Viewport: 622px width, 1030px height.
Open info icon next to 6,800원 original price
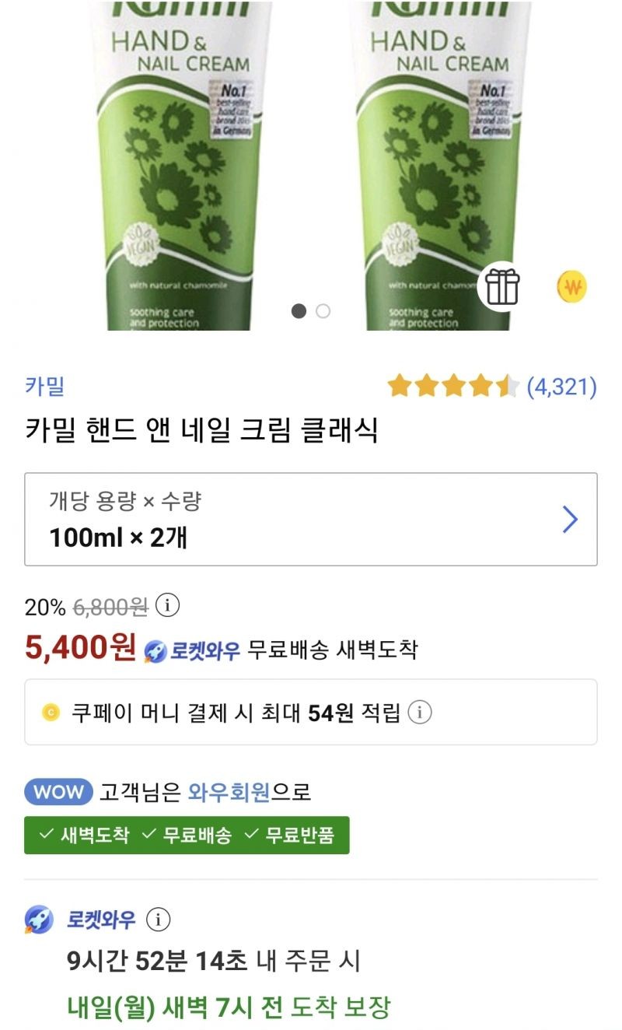click(167, 605)
